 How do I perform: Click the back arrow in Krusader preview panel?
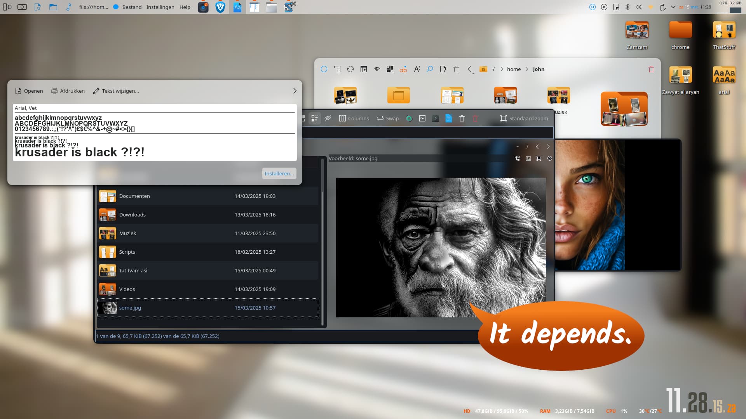tap(537, 147)
